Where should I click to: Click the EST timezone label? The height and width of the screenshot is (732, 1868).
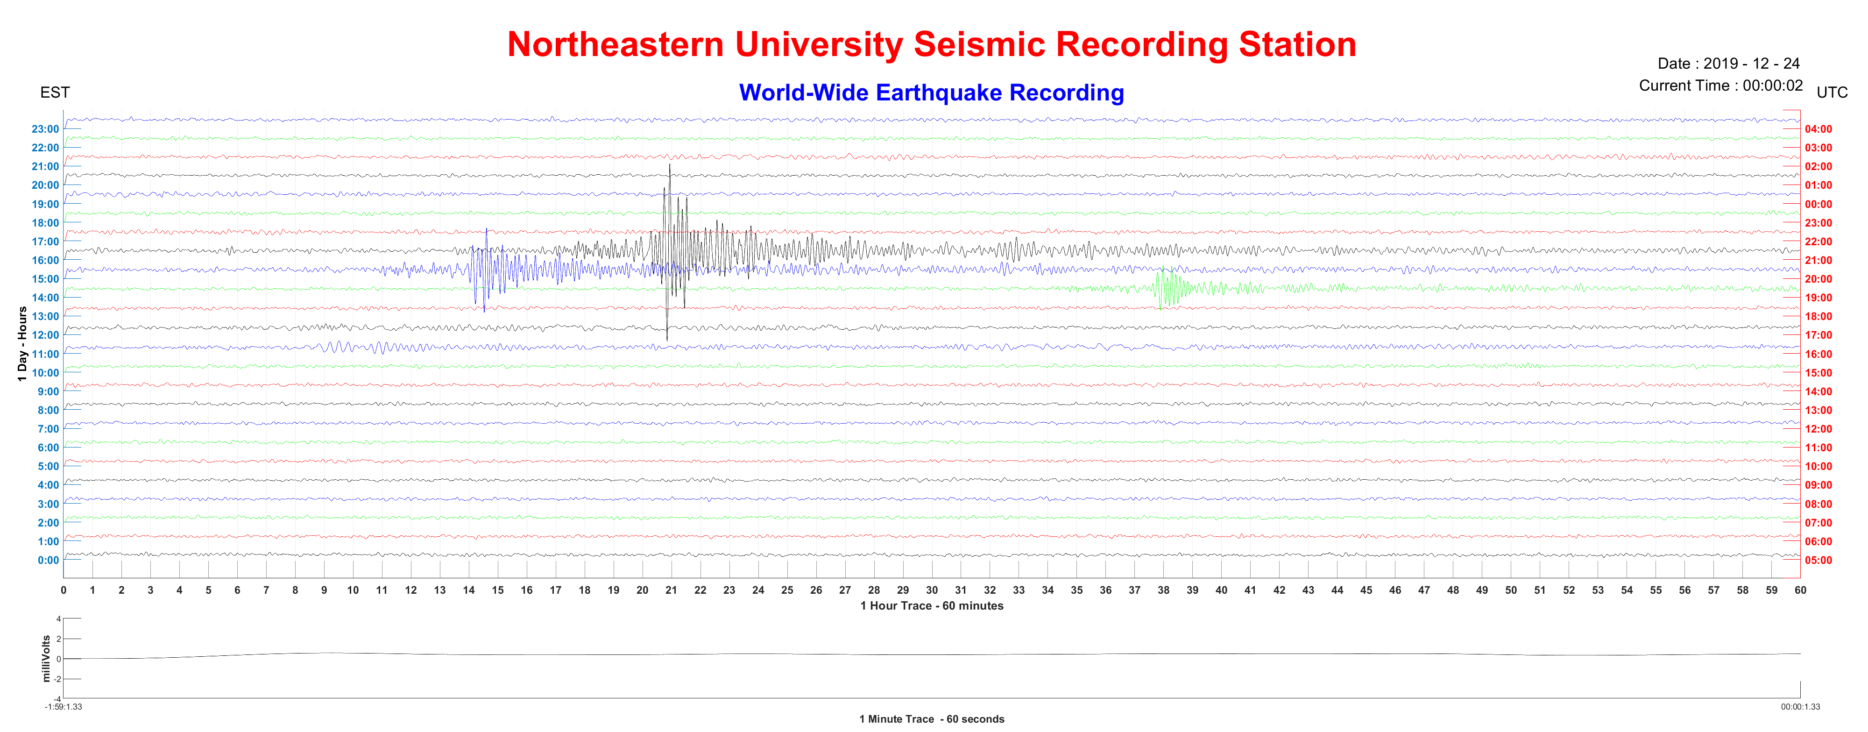(55, 93)
